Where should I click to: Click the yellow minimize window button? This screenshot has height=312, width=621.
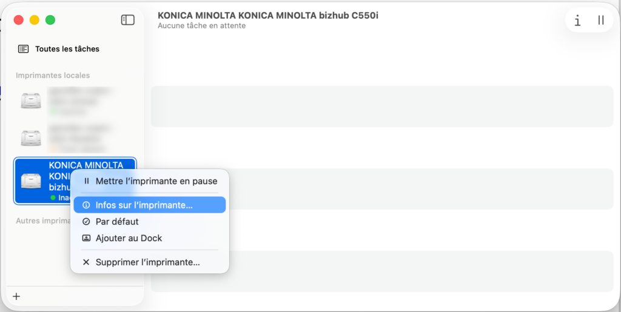point(35,20)
